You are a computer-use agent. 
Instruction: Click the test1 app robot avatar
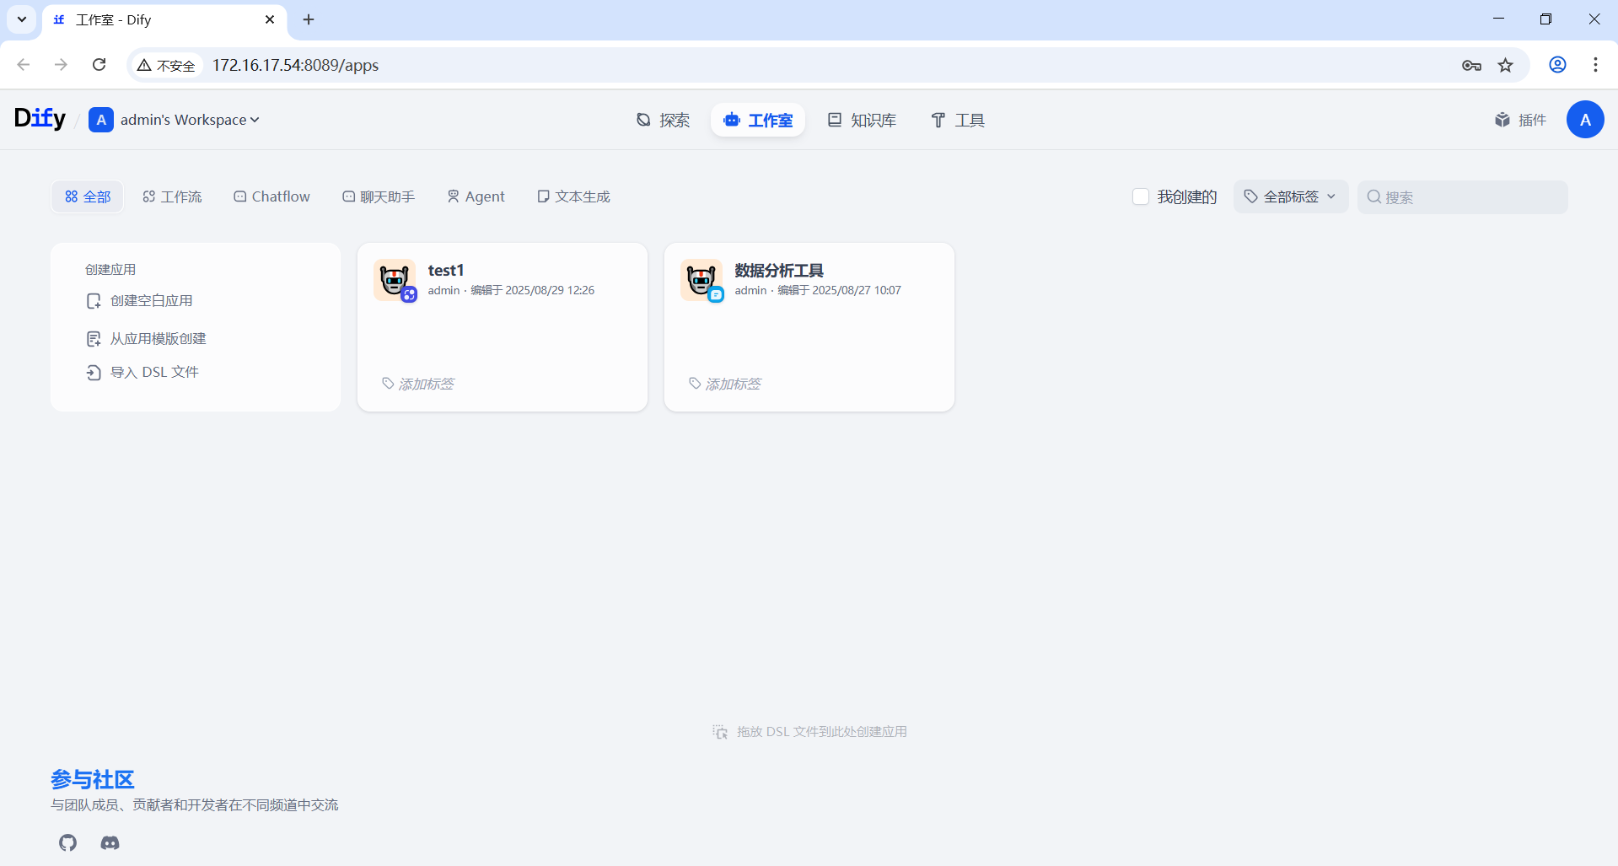point(394,280)
